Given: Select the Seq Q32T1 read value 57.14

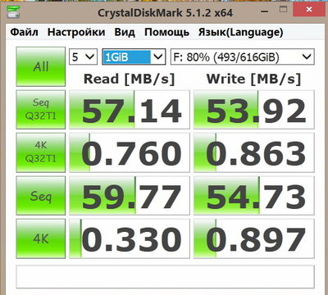Looking at the screenshot, I should [130, 110].
